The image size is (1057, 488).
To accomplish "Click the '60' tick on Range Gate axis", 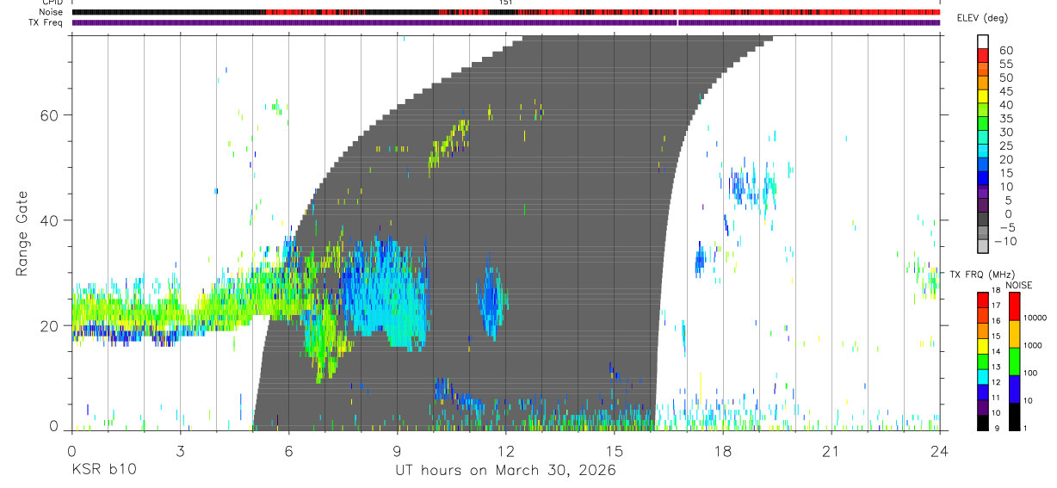I will 48,114.
